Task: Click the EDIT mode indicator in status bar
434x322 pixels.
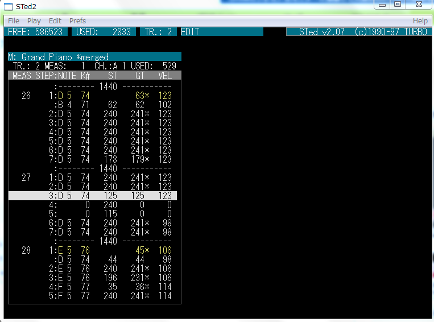Action: (x=191, y=32)
